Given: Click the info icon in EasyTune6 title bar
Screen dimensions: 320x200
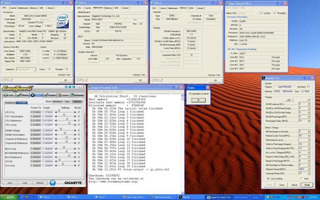Looking at the screenshot, I should pos(73,87).
